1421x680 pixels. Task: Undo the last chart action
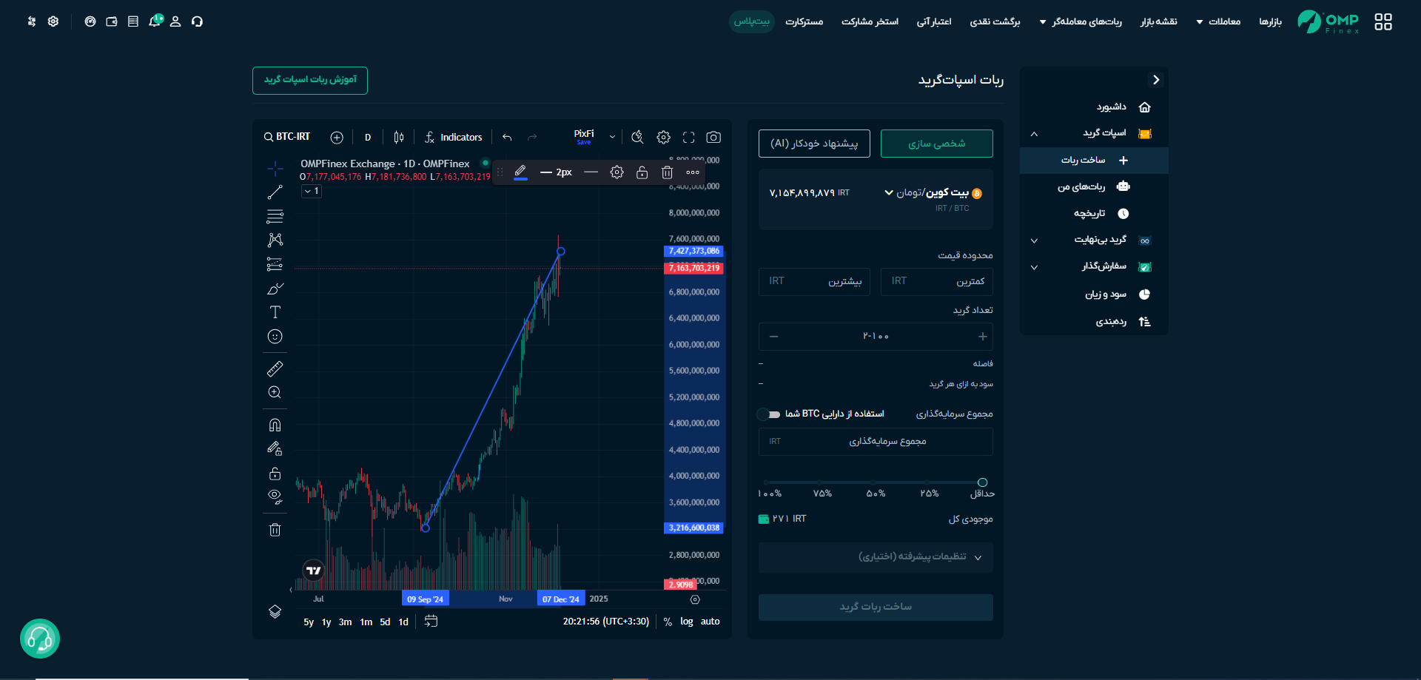507,137
